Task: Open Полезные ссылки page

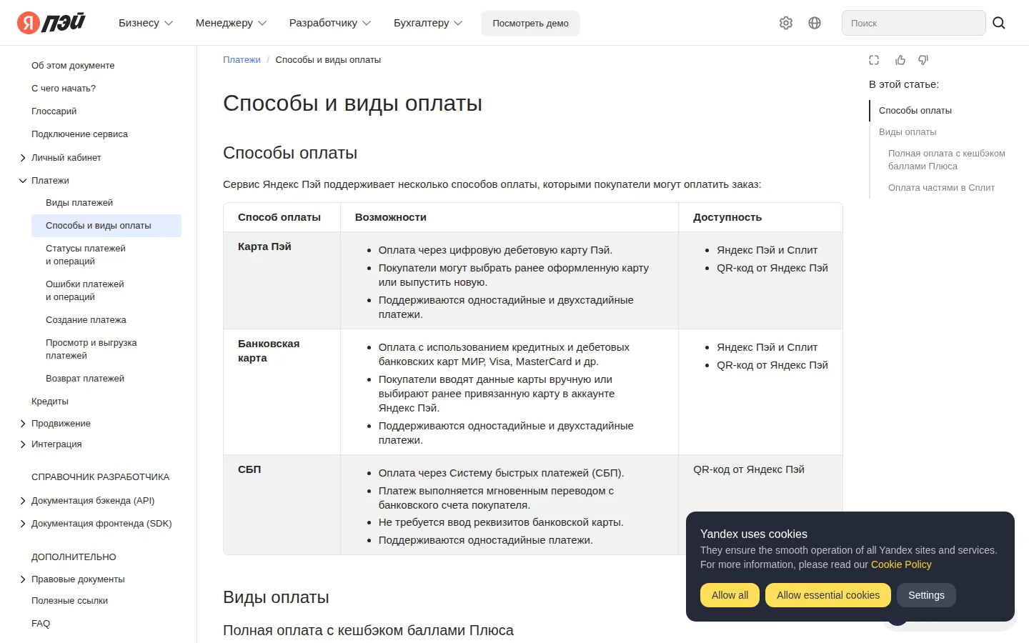Action: coord(69,600)
